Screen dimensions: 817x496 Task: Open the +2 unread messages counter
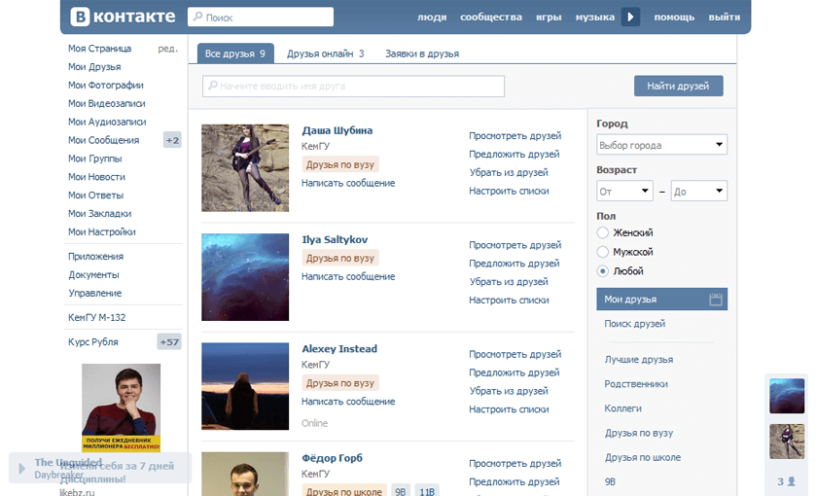[172, 140]
